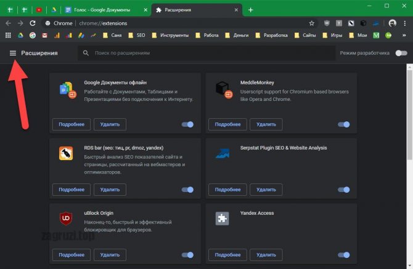Viewport: 413px width, 269px height.
Task: Click the Yandex Access puzzle piece logo
Action: [x=223, y=219]
